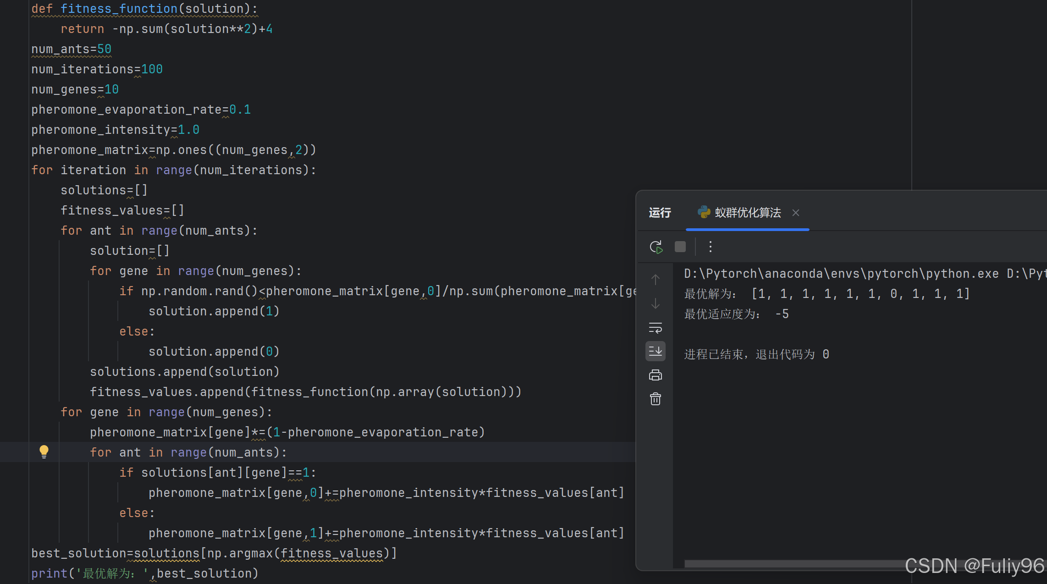Click 'best_solution=solutions[np.argmax(fitness_values)]' line
The image size is (1047, 584).
pos(214,553)
